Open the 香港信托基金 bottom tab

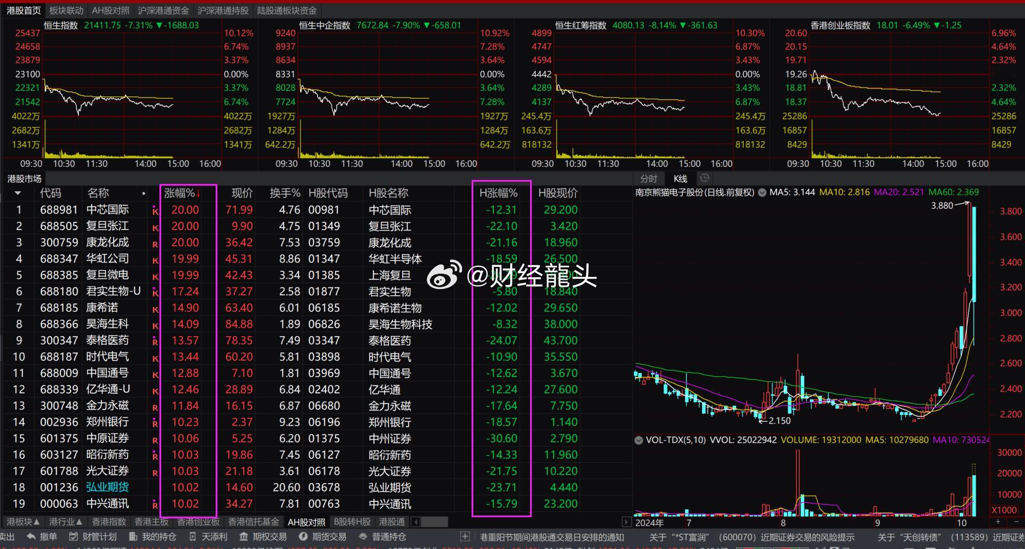tap(254, 522)
